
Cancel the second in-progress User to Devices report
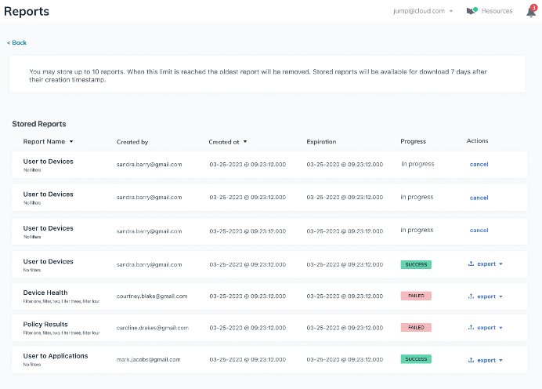click(x=479, y=198)
